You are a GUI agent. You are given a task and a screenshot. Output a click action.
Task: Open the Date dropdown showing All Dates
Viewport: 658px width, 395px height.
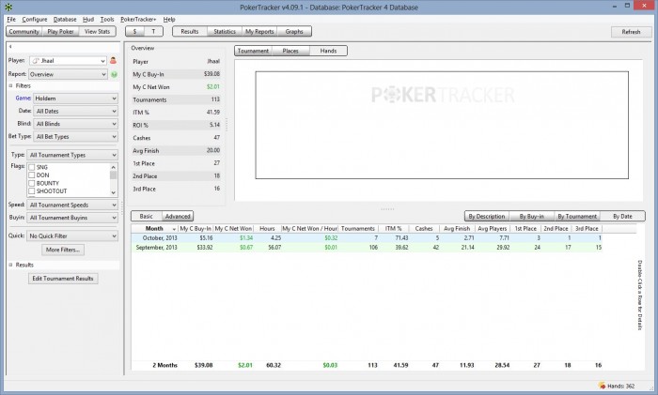(x=75, y=111)
